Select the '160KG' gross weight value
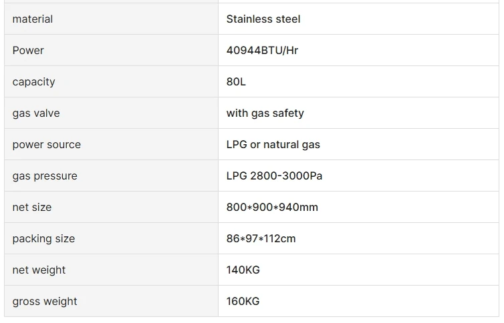Image resolution: width=504 pixels, height=323 pixels. 243,301
